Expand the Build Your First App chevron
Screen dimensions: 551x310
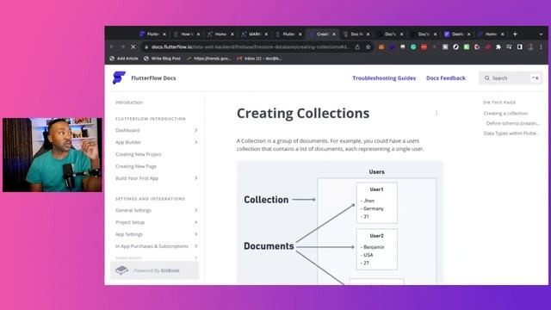[195, 178]
